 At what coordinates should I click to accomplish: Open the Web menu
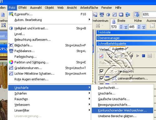click(60, 8)
